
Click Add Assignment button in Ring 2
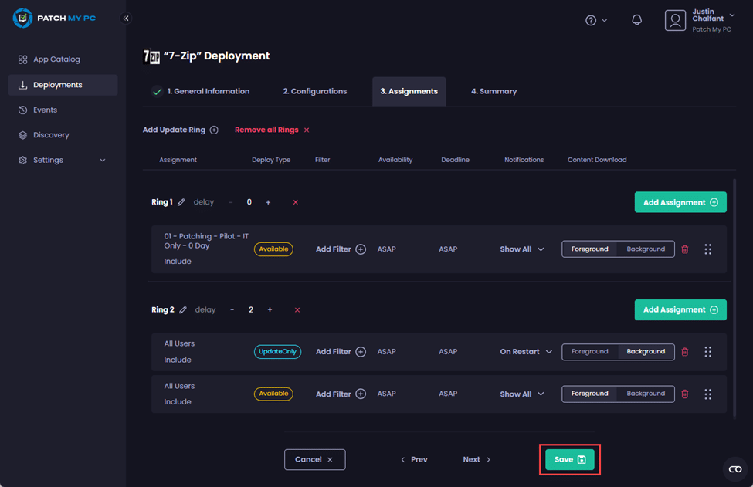(x=680, y=309)
